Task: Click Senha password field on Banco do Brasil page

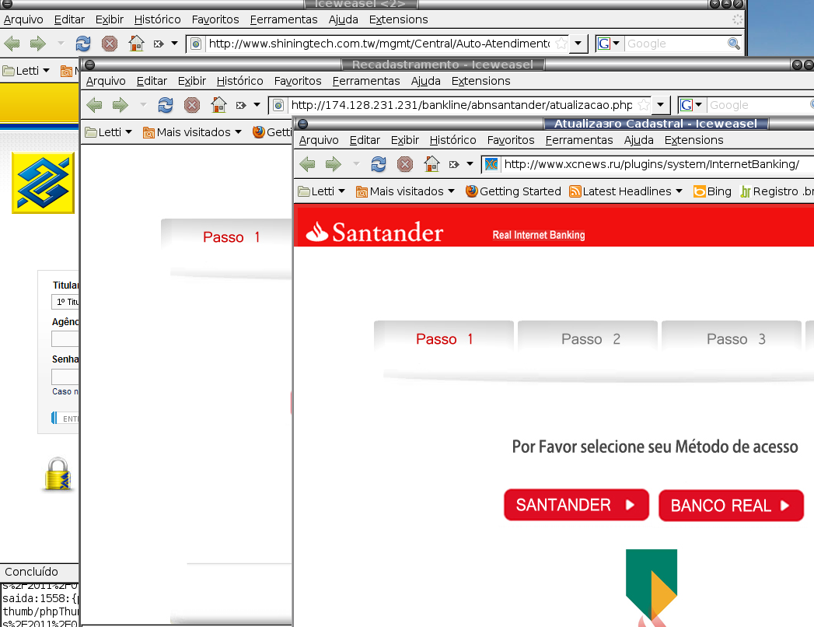Action: (x=65, y=377)
